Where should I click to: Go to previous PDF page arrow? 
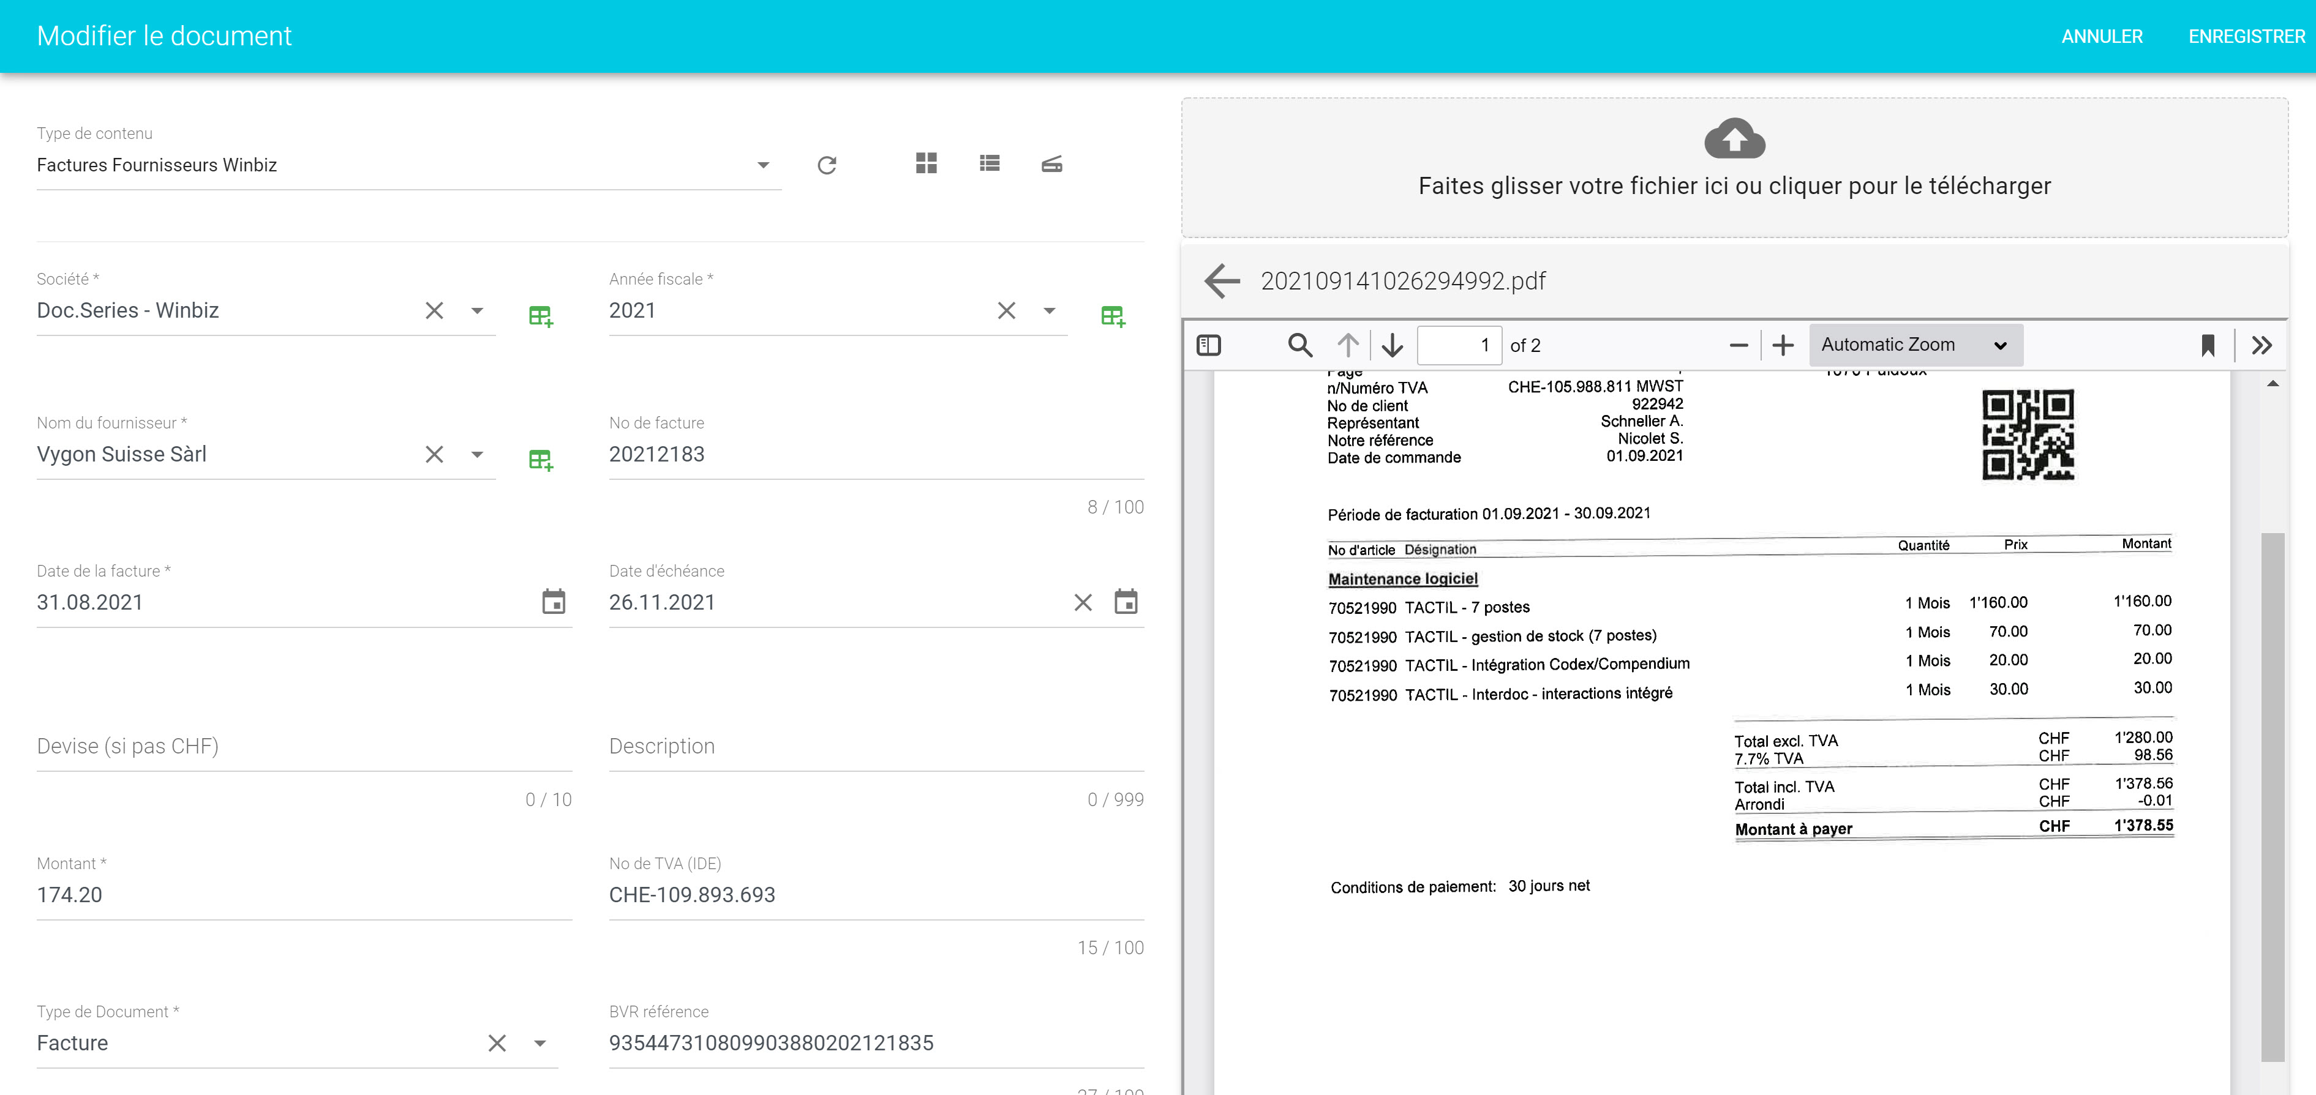tap(1348, 345)
